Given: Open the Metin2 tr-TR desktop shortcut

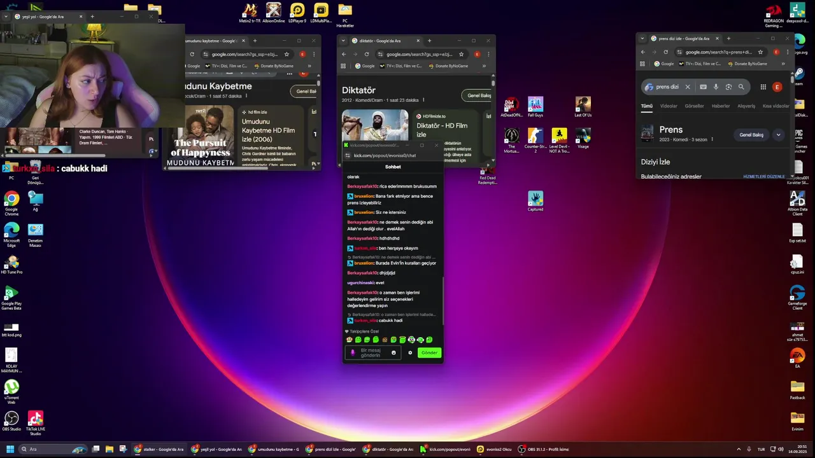Looking at the screenshot, I should point(250,13).
